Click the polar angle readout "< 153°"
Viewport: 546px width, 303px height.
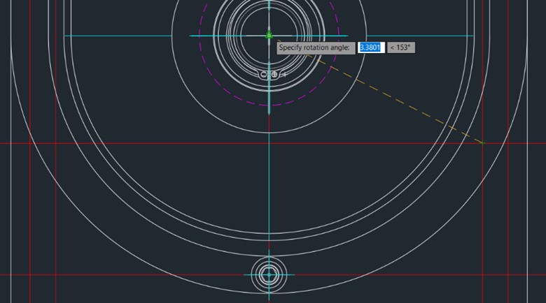pos(401,47)
